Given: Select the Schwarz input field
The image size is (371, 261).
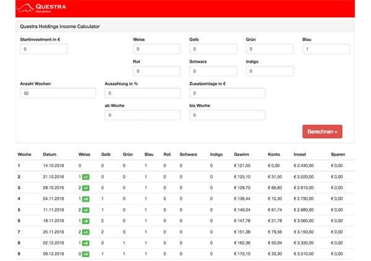Looking at the screenshot, I should (x=213, y=71).
